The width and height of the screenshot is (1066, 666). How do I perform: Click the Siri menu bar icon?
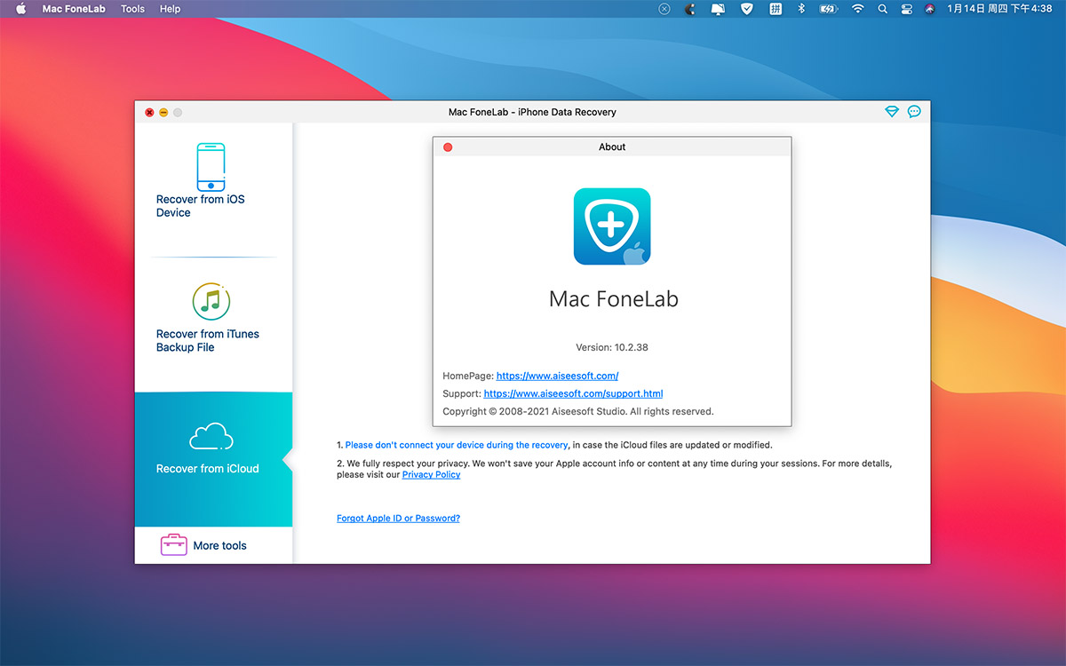click(929, 9)
